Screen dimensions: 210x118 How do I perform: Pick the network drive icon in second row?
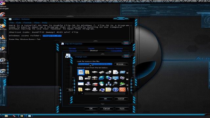tap(94, 78)
